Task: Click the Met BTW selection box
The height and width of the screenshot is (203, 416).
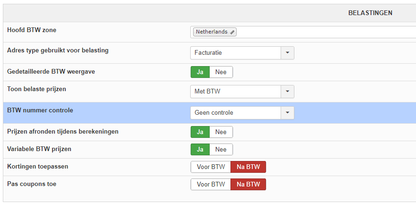Action: [x=236, y=92]
